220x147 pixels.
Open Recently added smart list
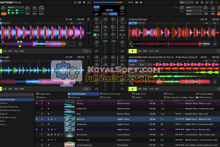tap(204, 94)
